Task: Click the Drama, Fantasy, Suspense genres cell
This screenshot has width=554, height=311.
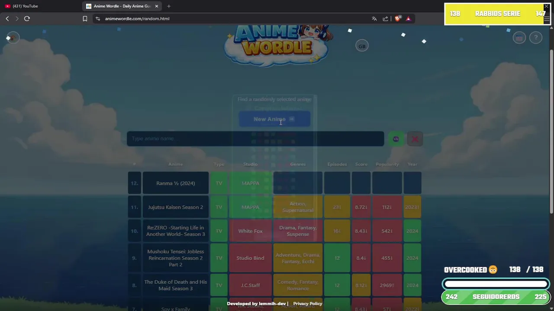Action: pyautogui.click(x=298, y=231)
